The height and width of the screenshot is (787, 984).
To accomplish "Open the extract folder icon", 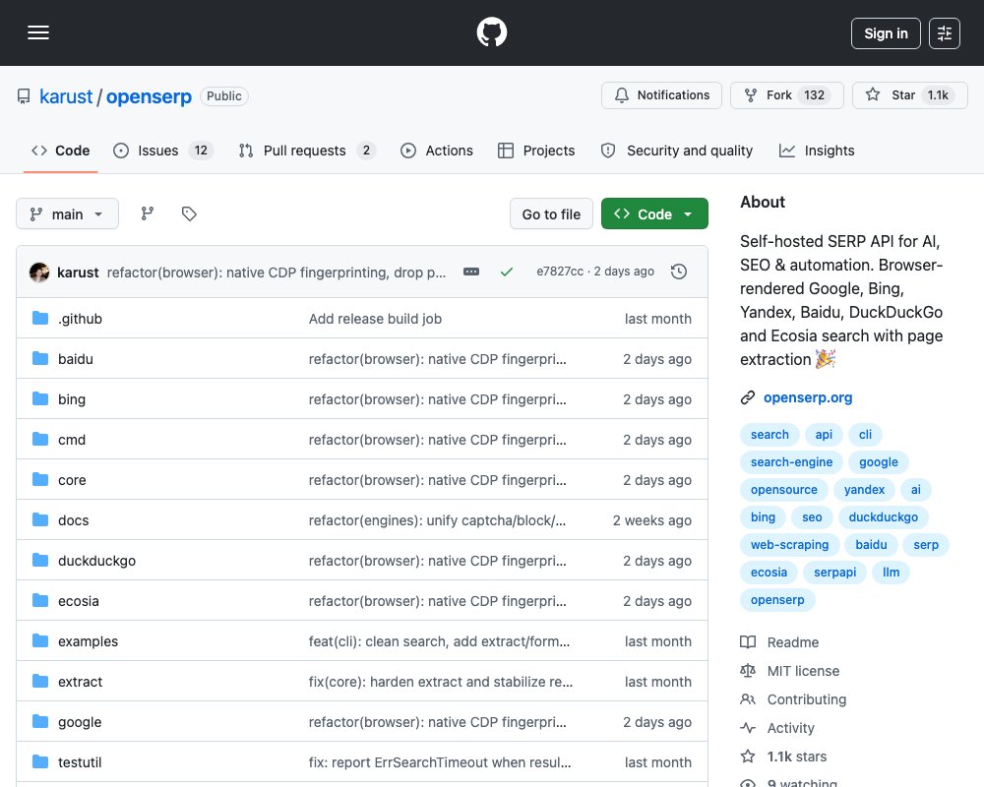I will pos(40,681).
